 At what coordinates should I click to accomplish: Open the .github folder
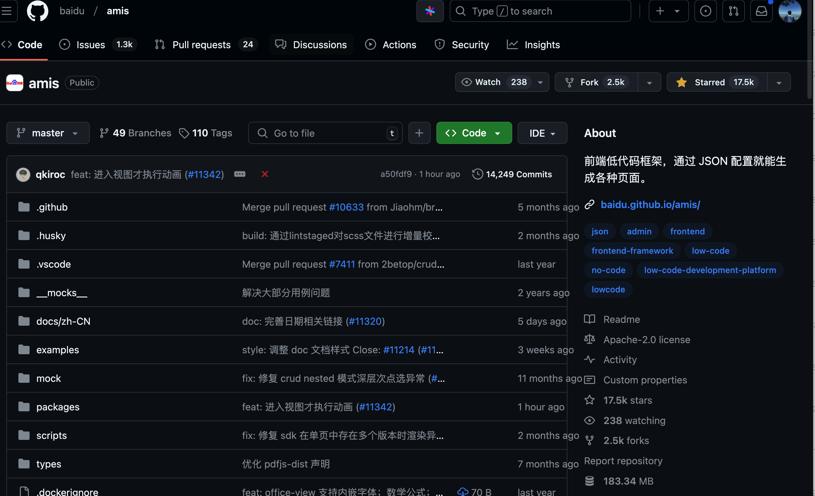(x=52, y=207)
